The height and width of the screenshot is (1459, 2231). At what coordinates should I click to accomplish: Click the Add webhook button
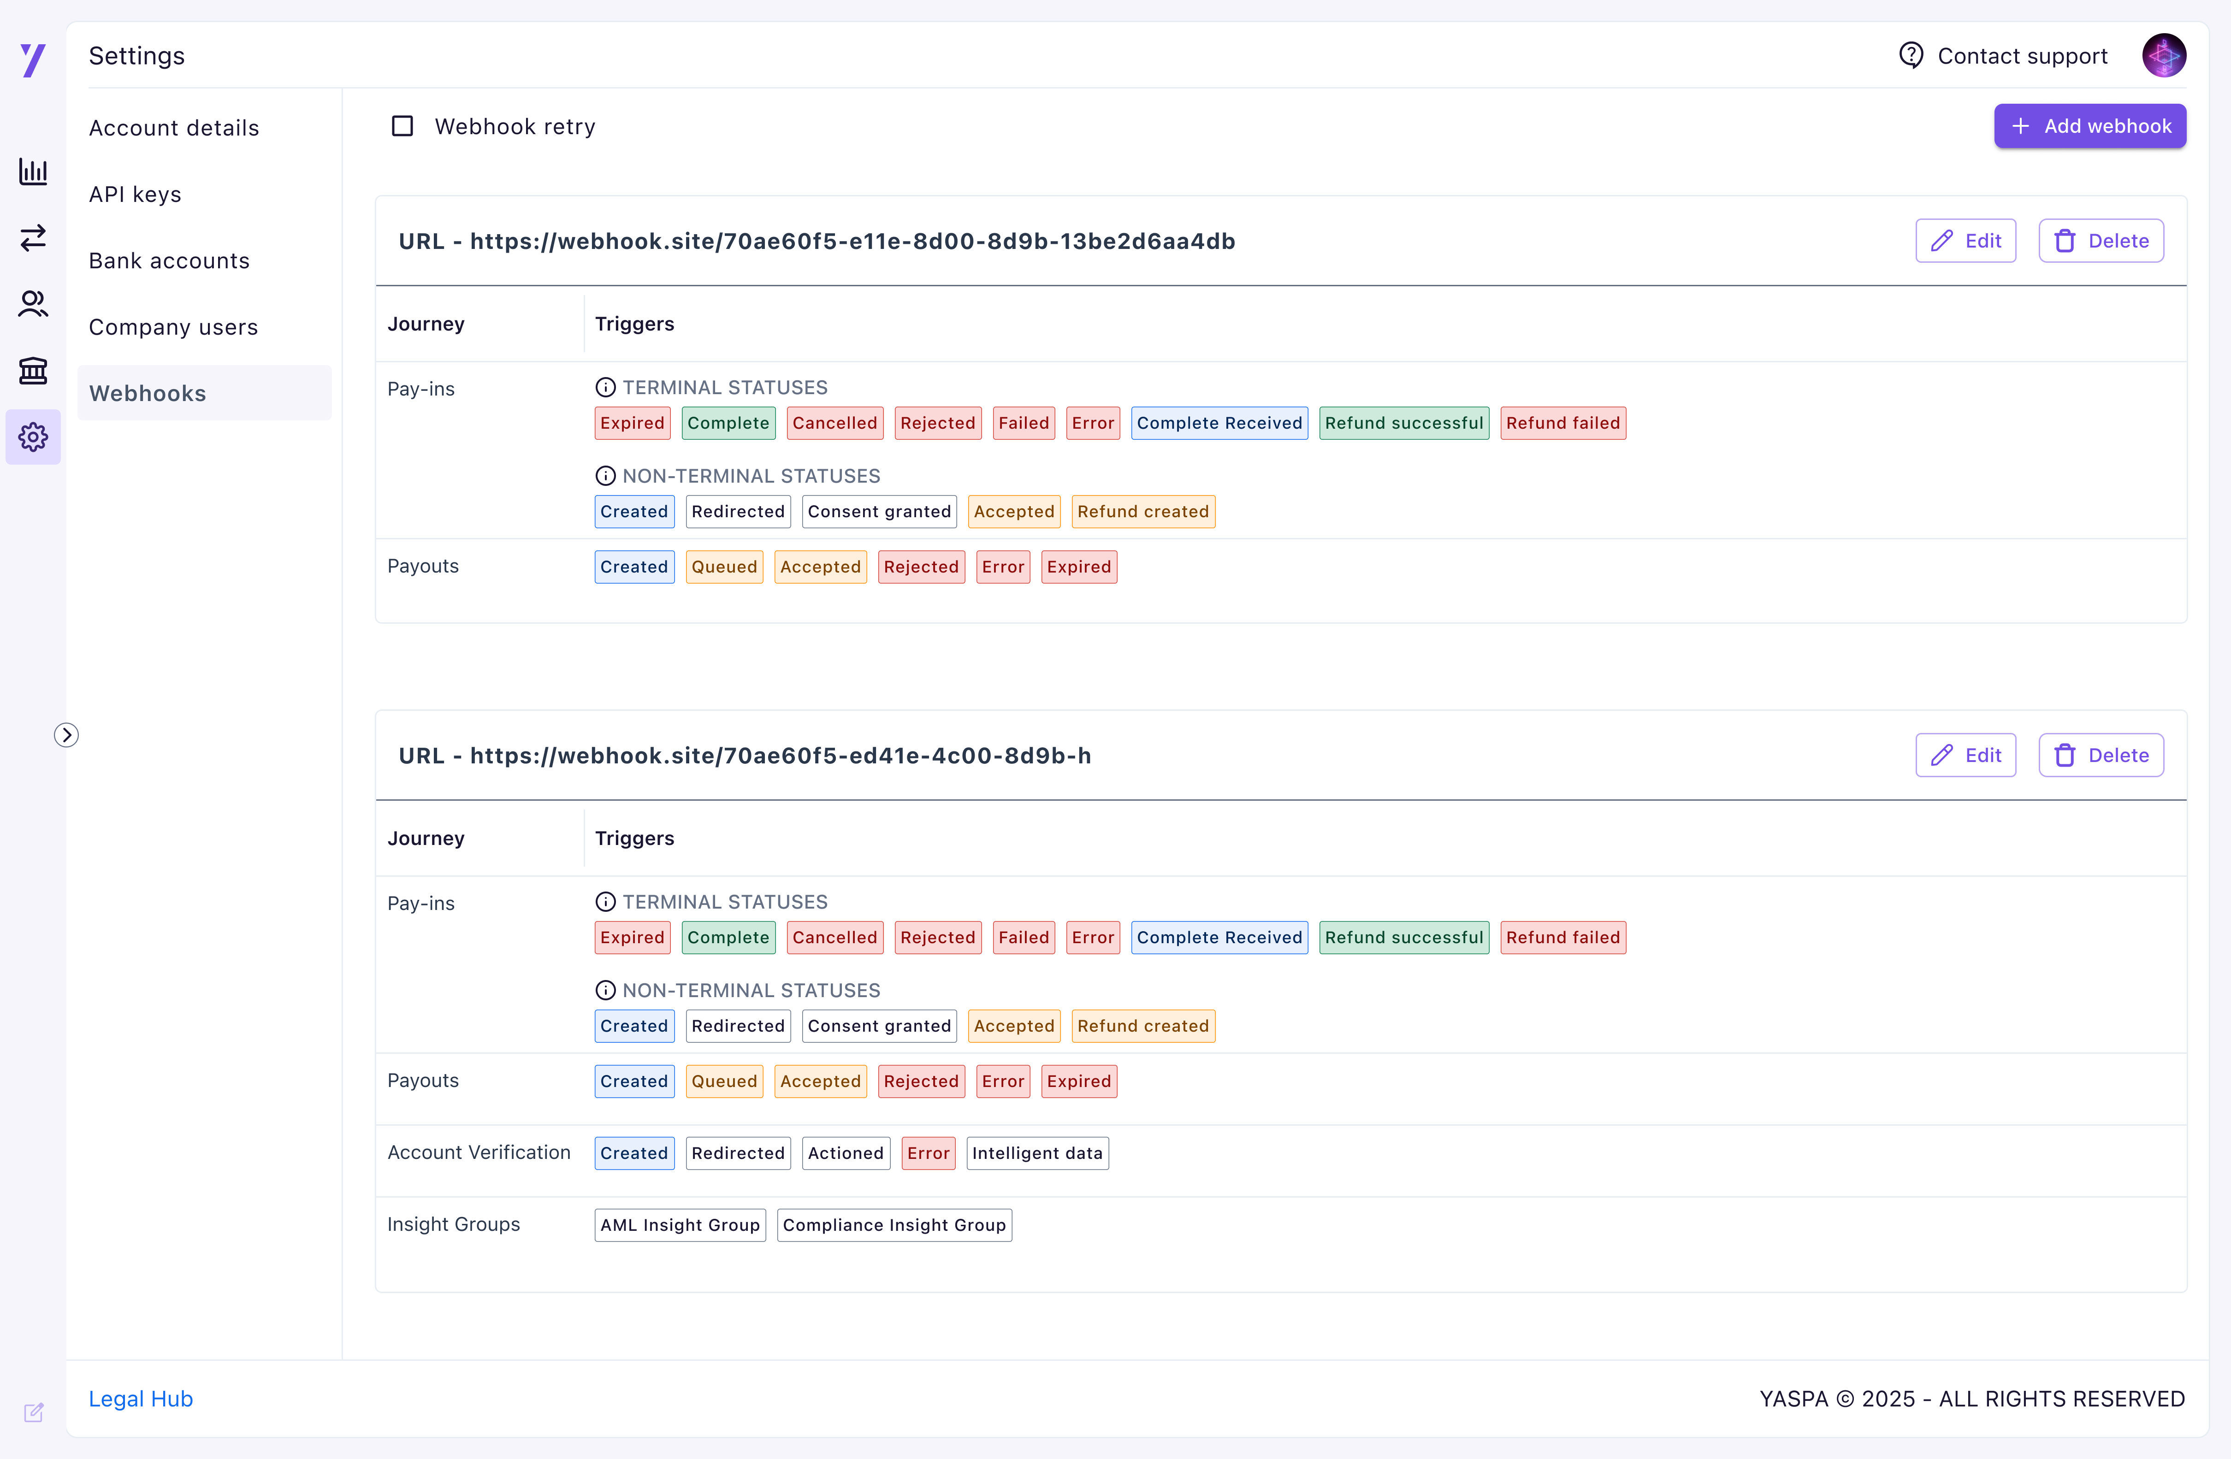[2089, 126]
